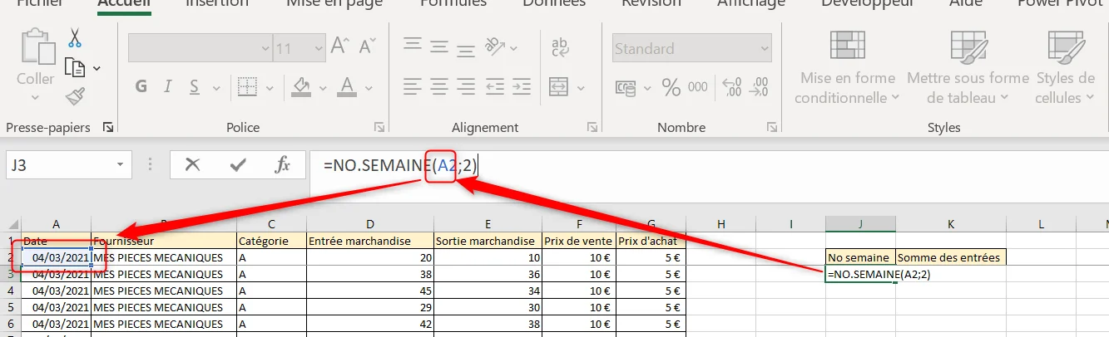Image resolution: width=1109 pixels, height=337 pixels.
Task: Click the Coller paste icon
Action: tap(35, 46)
